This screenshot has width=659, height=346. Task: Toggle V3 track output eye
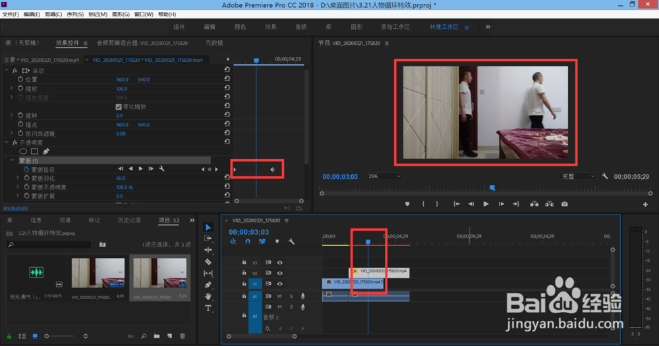coord(280,262)
